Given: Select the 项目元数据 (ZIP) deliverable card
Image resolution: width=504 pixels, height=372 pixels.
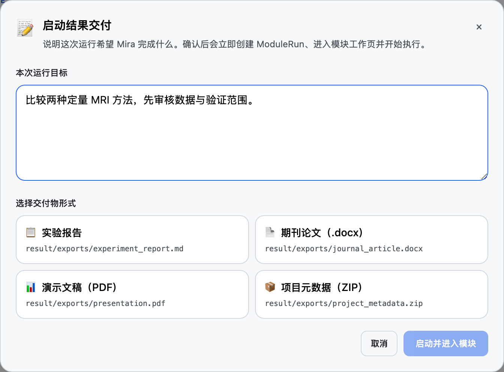Looking at the screenshot, I should tap(372, 294).
